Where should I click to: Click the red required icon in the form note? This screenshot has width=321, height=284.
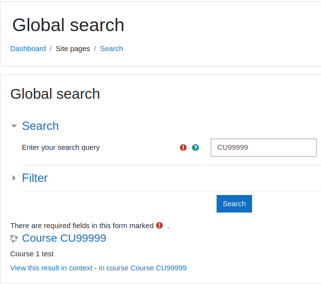159,225
